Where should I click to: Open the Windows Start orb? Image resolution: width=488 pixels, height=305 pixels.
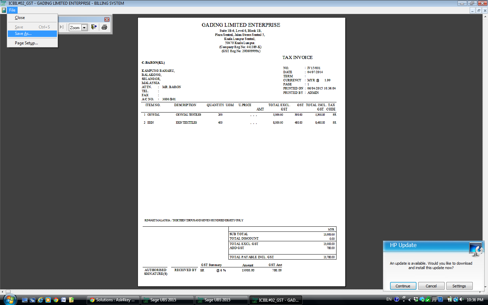coord(10,300)
